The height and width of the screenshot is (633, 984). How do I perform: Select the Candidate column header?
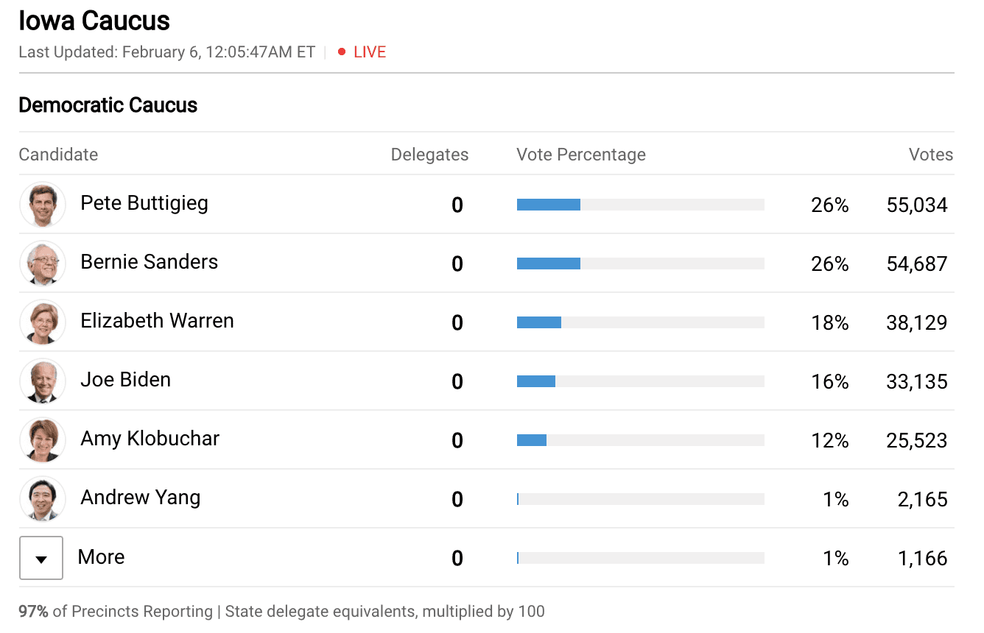point(58,155)
